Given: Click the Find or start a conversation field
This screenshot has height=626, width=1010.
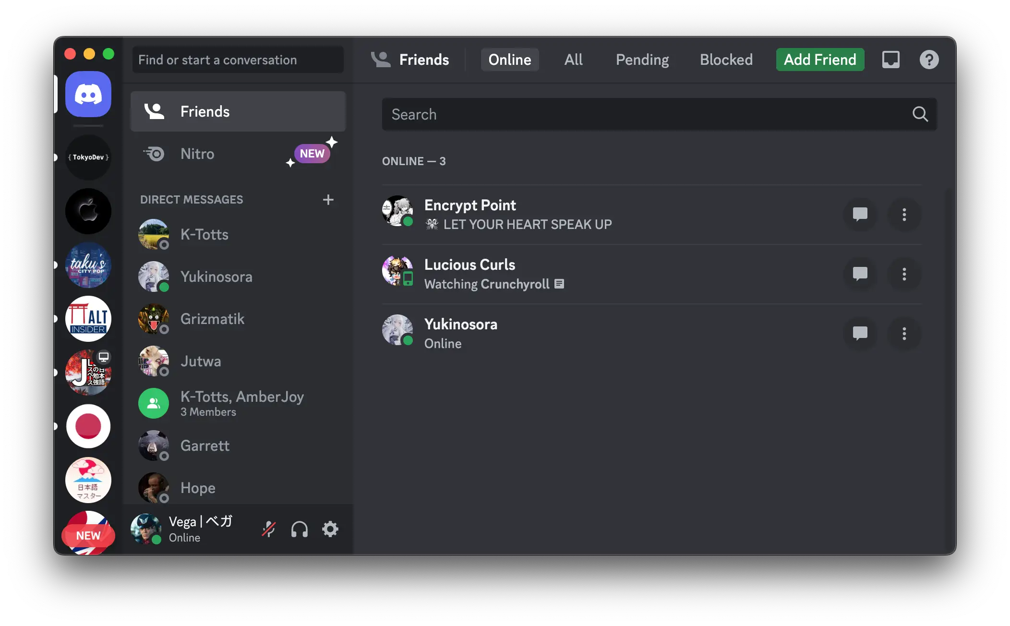Looking at the screenshot, I should [x=238, y=60].
